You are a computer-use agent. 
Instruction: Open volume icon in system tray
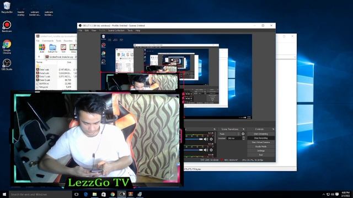pyautogui.click(x=333, y=194)
